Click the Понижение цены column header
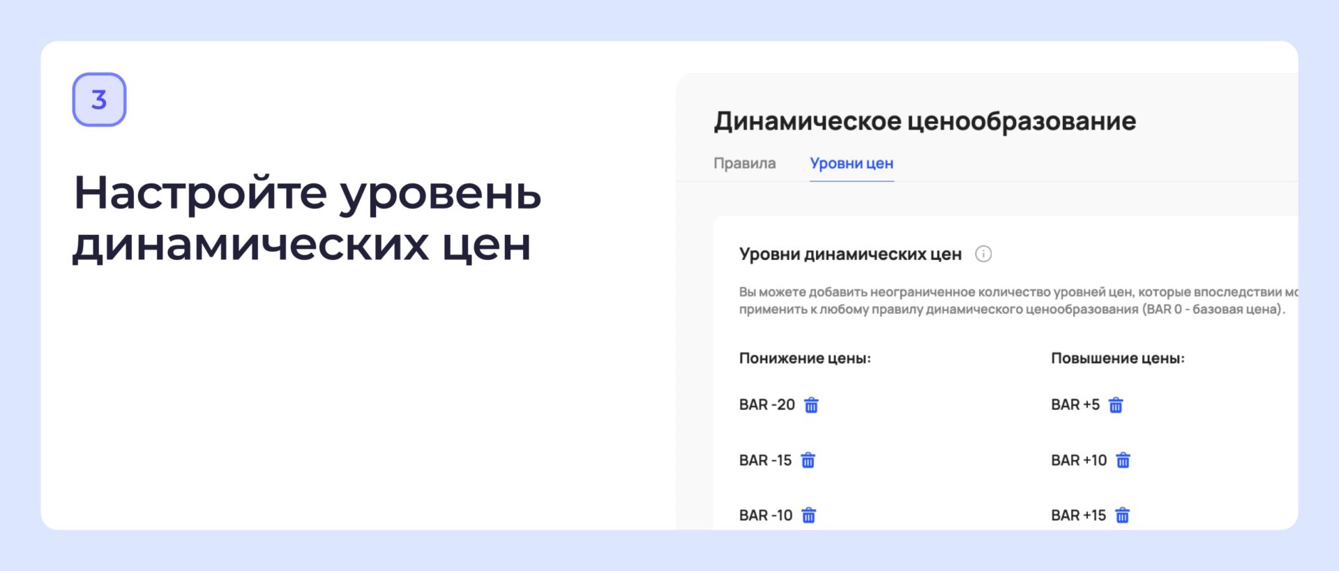Image resolution: width=1339 pixels, height=571 pixels. 805,358
